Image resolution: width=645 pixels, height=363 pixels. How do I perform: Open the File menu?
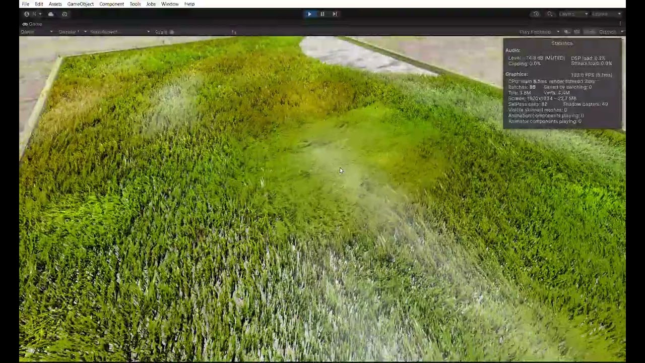25,4
